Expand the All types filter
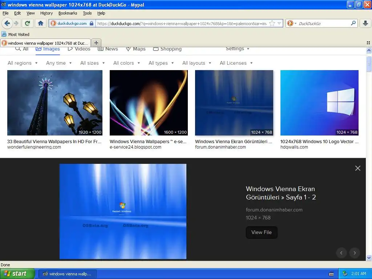 click(x=161, y=63)
